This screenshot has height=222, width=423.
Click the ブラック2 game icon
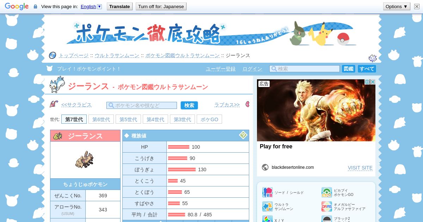pos(327,219)
